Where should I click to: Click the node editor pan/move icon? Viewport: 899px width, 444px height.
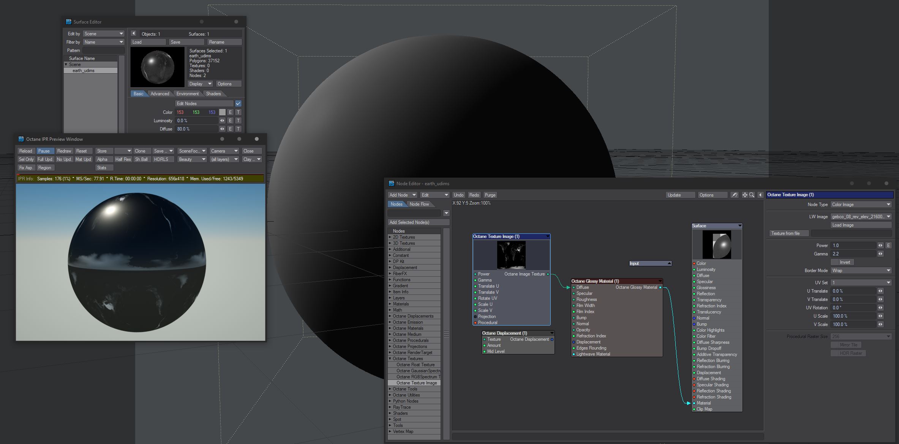(x=745, y=195)
